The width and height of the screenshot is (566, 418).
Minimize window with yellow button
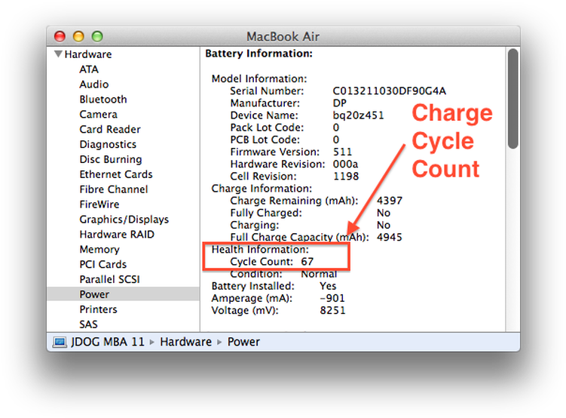pos(78,36)
